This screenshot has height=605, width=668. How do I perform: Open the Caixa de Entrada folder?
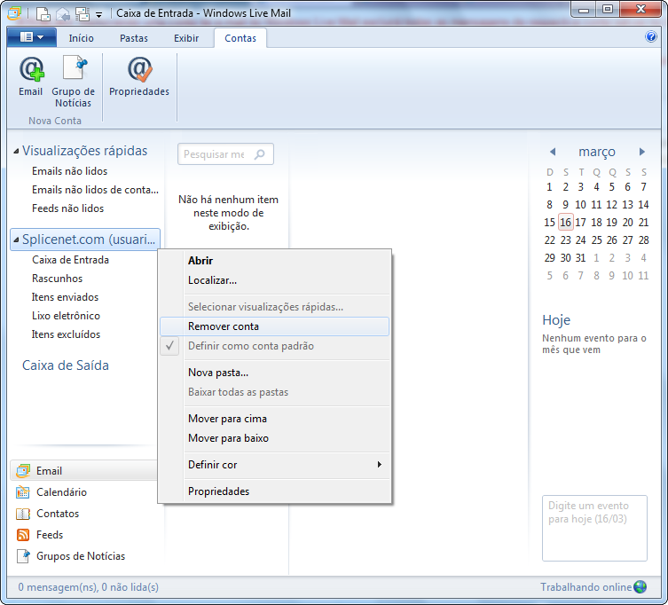[x=70, y=260]
